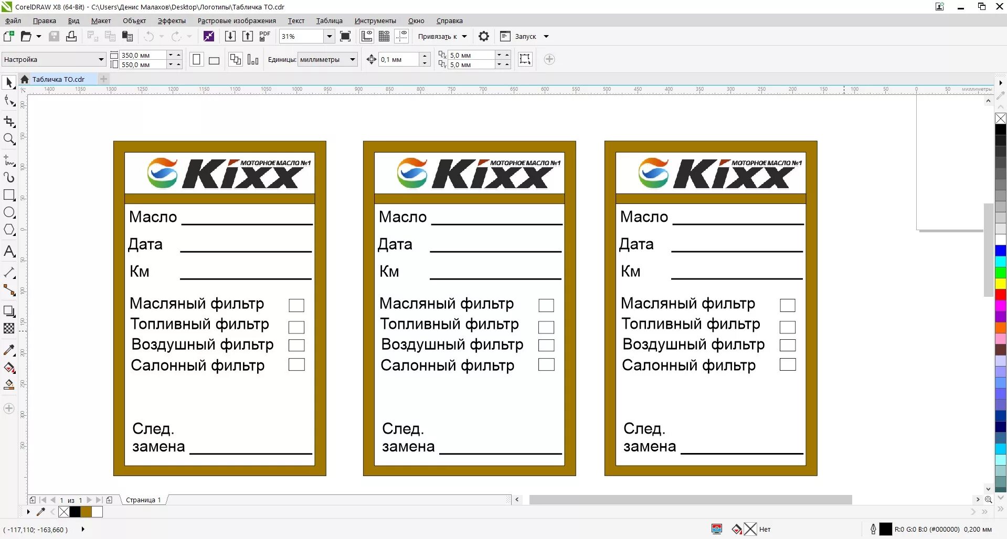
Task: Pick the yellow palette swatch
Action: 1001,284
